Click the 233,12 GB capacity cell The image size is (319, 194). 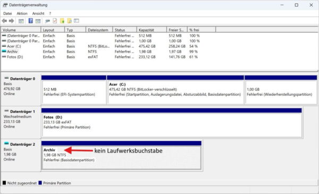147,57
